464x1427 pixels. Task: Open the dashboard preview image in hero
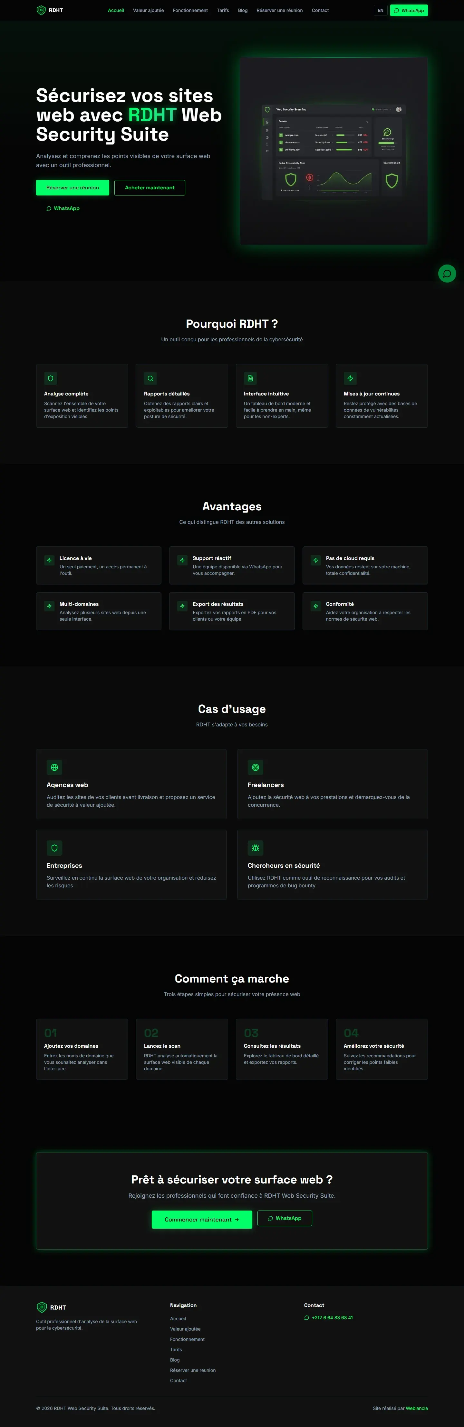click(334, 151)
